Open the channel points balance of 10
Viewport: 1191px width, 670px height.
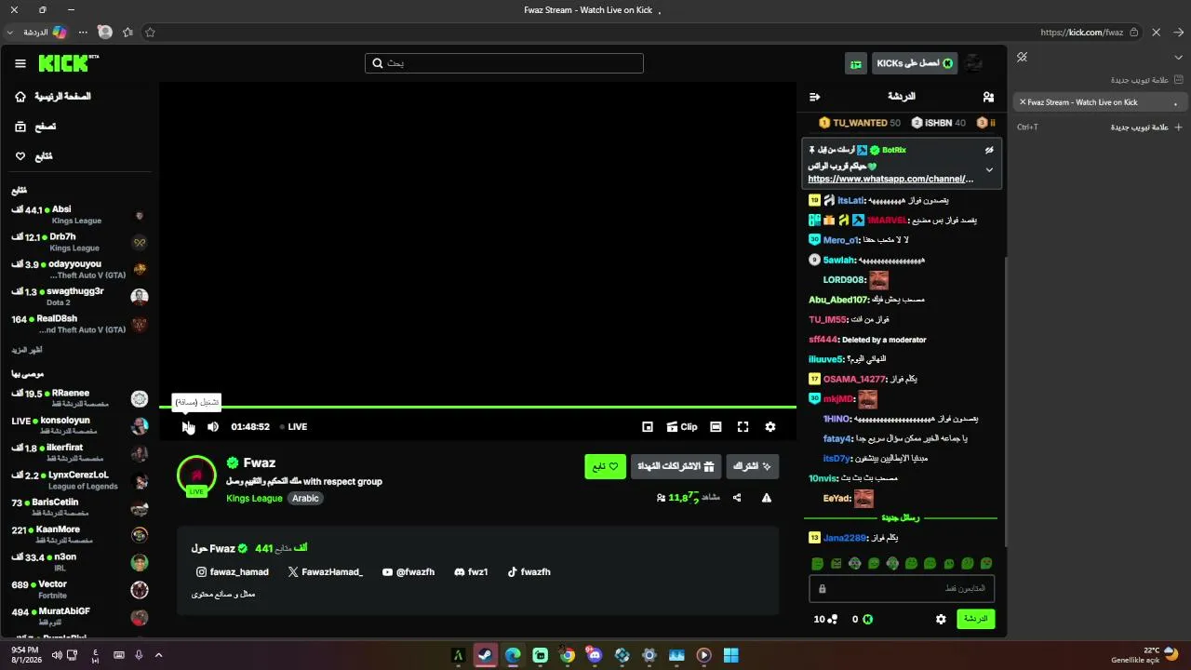[825, 619]
